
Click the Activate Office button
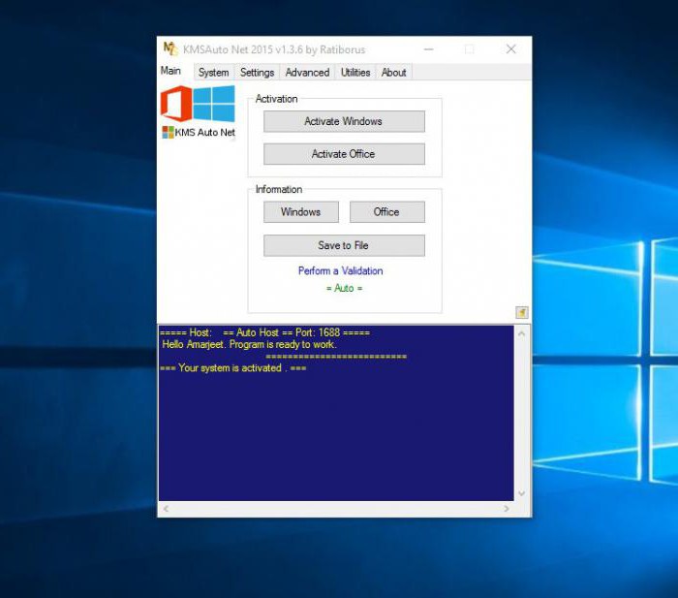[344, 154]
